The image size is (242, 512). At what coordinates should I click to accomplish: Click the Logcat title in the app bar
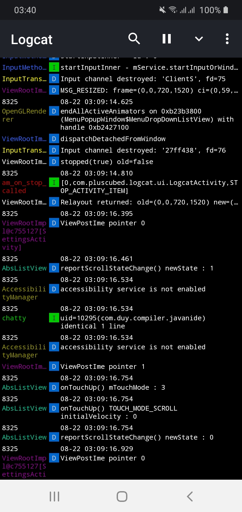[31, 39]
